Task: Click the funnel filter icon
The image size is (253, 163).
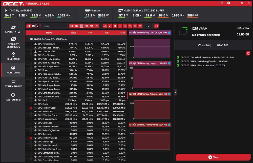Action: coord(149,26)
